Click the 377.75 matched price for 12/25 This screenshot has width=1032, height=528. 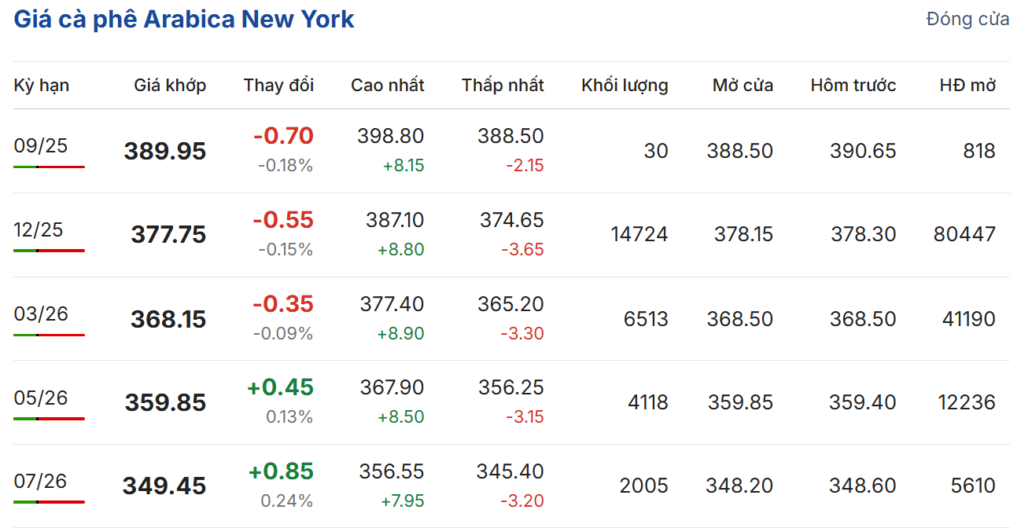pyautogui.click(x=168, y=235)
